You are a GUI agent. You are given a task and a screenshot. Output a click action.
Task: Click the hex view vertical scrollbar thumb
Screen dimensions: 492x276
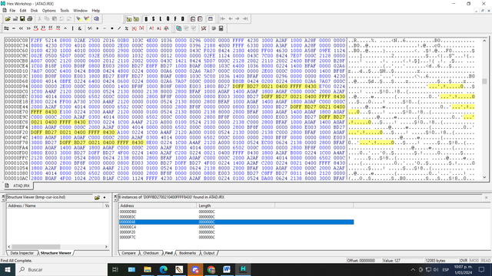point(484,81)
